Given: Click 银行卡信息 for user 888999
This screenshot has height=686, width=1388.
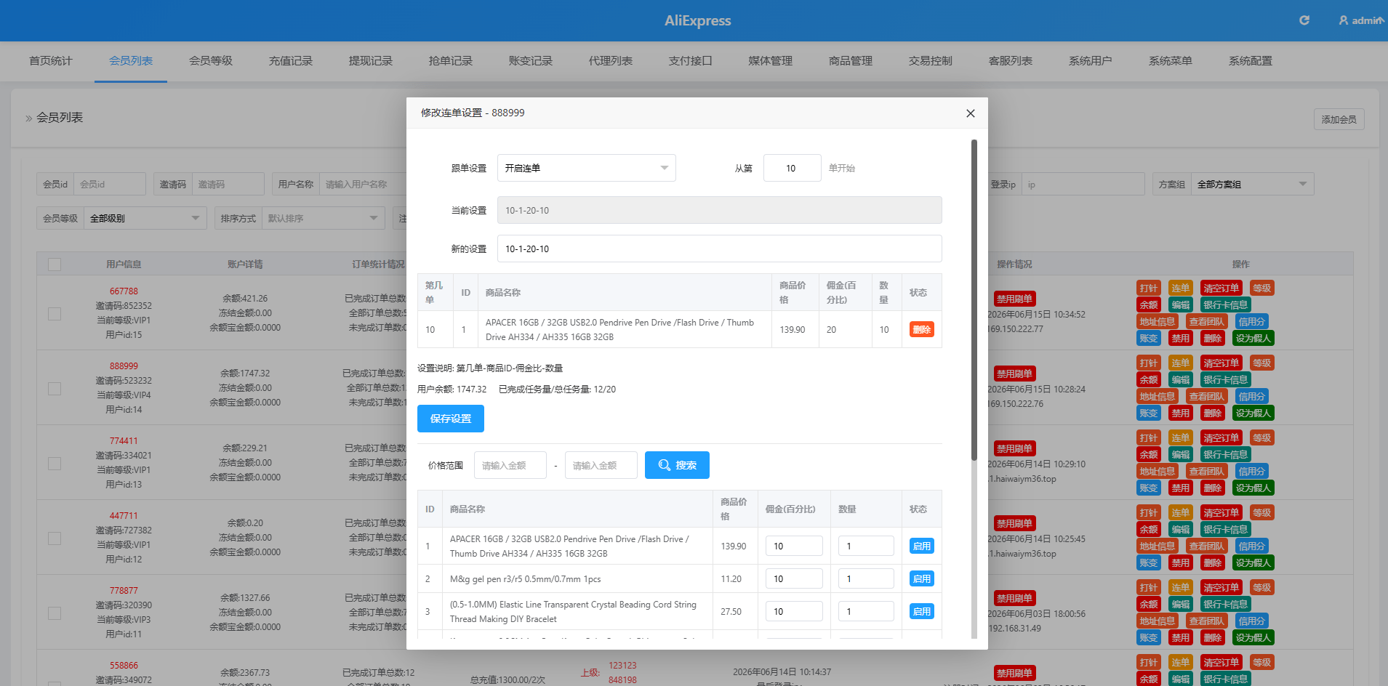Looking at the screenshot, I should [1225, 380].
